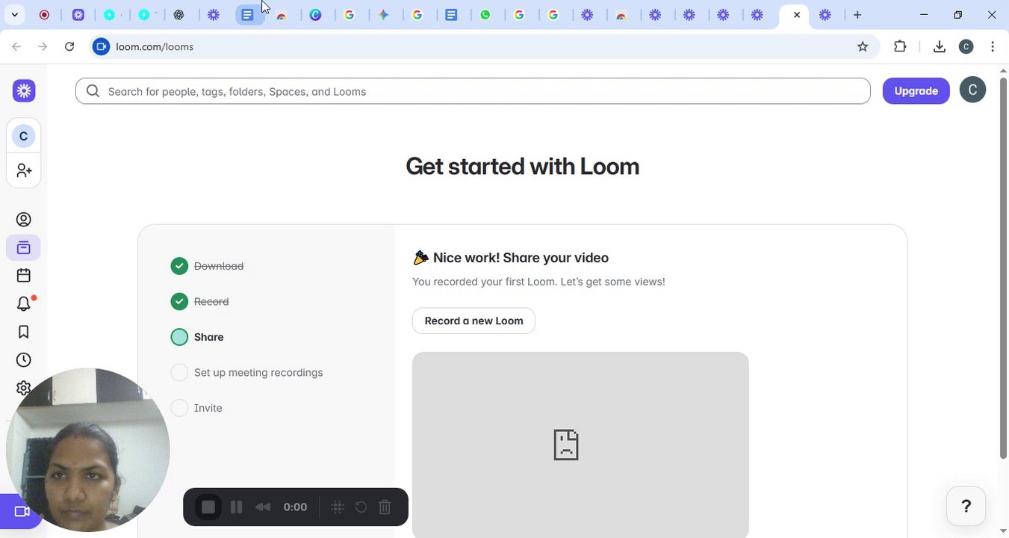Open the Settings gear in sidebar

[24, 388]
